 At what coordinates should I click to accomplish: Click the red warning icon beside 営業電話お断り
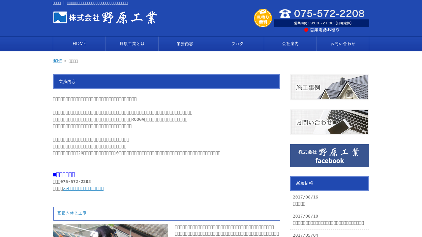click(306, 30)
